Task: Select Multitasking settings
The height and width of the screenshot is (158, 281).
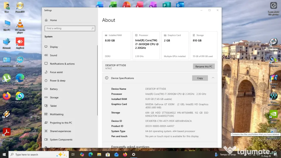Action: click(70, 114)
